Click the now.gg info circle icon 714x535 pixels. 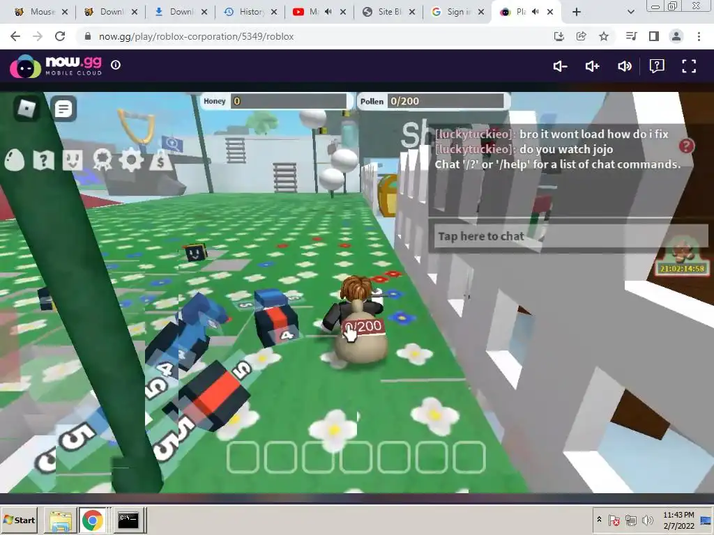tap(116, 65)
